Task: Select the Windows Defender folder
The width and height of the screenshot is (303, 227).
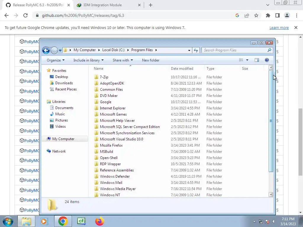Action: click(115, 176)
